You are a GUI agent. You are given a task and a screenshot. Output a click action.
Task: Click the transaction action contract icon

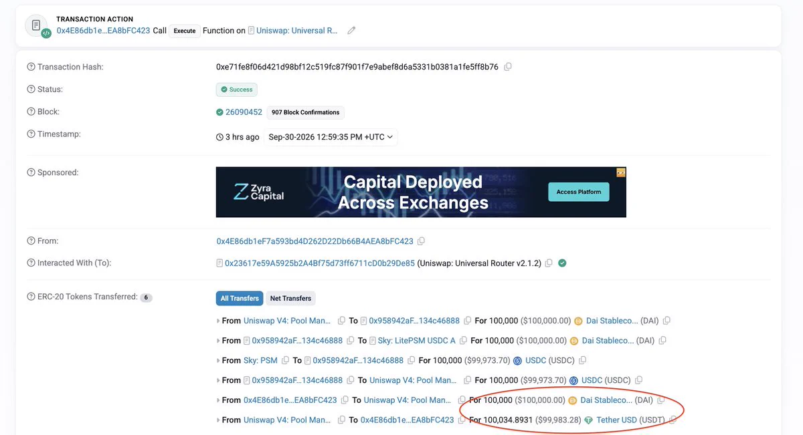click(37, 25)
